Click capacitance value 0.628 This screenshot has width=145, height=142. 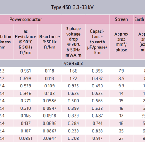pos(97,108)
